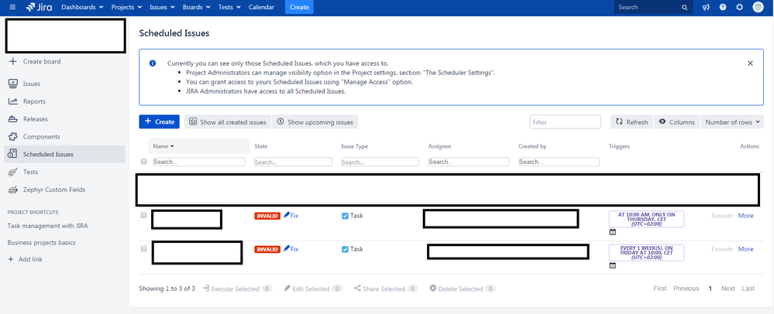This screenshot has width=774, height=314.
Task: Open the Tests dropdown in top bar
Action: pyautogui.click(x=229, y=8)
